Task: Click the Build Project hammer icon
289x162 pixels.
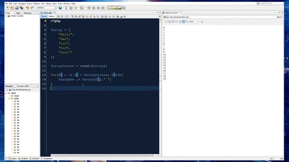Action: pyautogui.click(x=66, y=8)
